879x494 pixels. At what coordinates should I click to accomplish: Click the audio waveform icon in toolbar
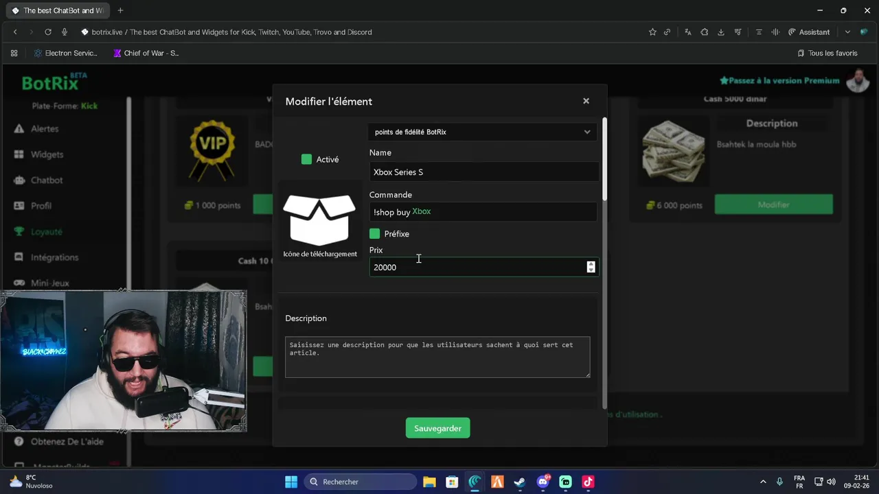click(775, 32)
